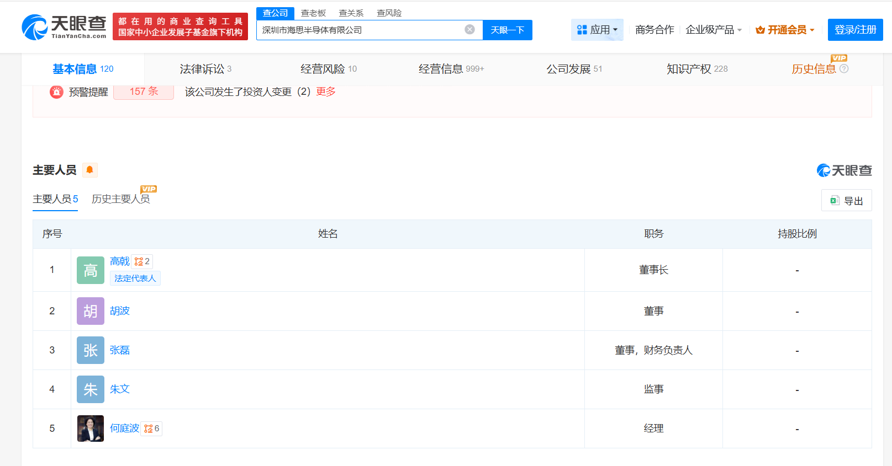Click the blue 张 avatar
The image size is (892, 466).
pyautogui.click(x=91, y=350)
